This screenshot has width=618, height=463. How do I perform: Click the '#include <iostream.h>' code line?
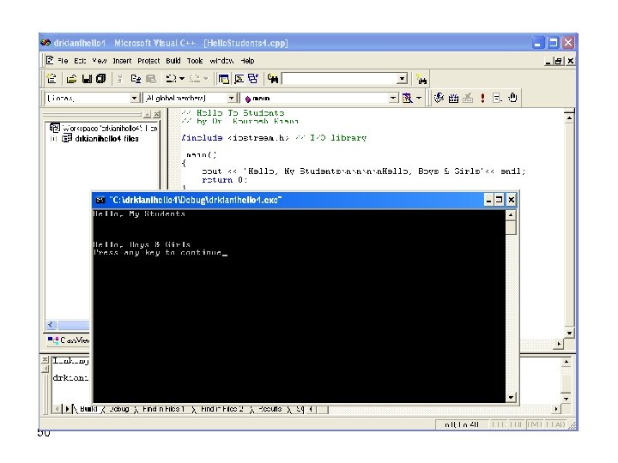tap(235, 138)
